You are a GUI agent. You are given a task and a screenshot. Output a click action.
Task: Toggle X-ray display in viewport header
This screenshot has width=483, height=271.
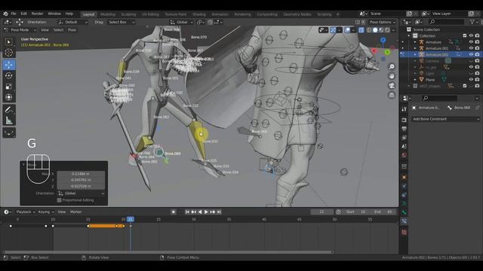point(361,30)
